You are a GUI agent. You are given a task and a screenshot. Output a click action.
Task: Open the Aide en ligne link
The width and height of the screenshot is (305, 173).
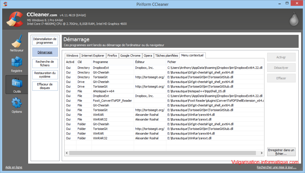point(14,167)
